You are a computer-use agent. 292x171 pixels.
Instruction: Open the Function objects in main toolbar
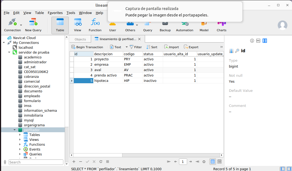[95, 25]
